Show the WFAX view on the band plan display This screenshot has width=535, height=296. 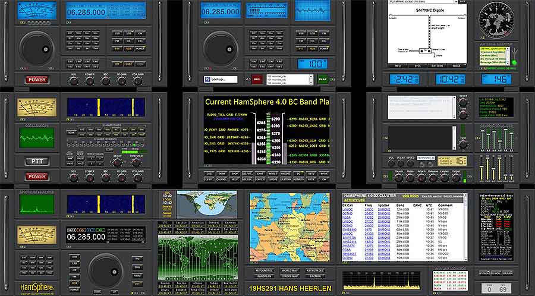(x=324, y=174)
